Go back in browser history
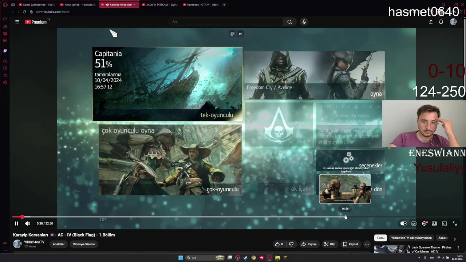 pyautogui.click(x=13, y=12)
